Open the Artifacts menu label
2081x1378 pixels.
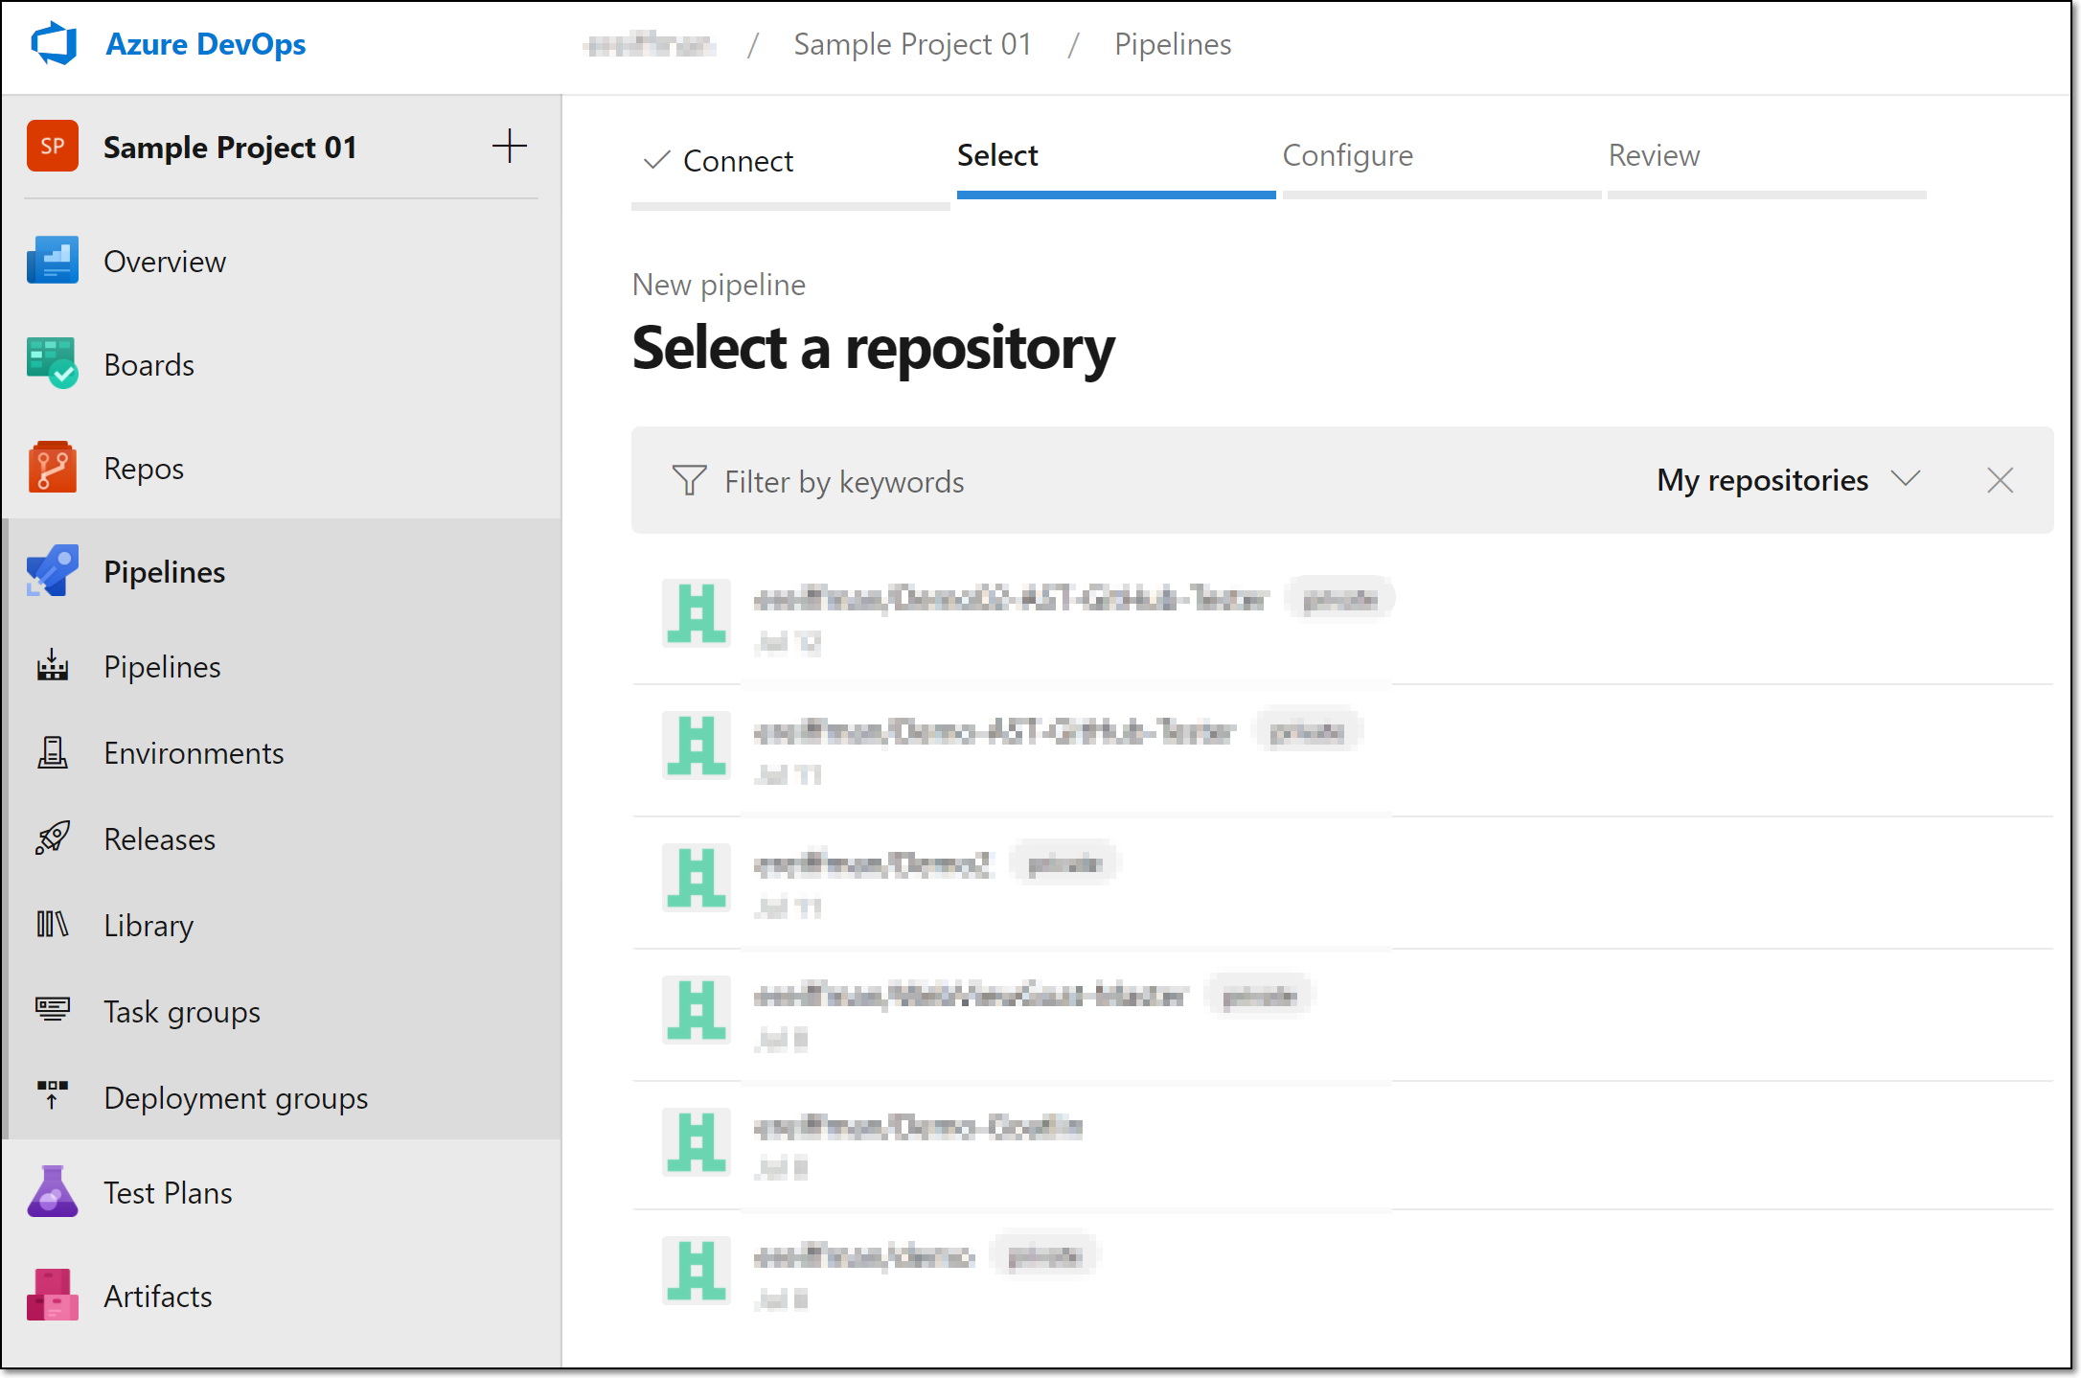(x=158, y=1296)
